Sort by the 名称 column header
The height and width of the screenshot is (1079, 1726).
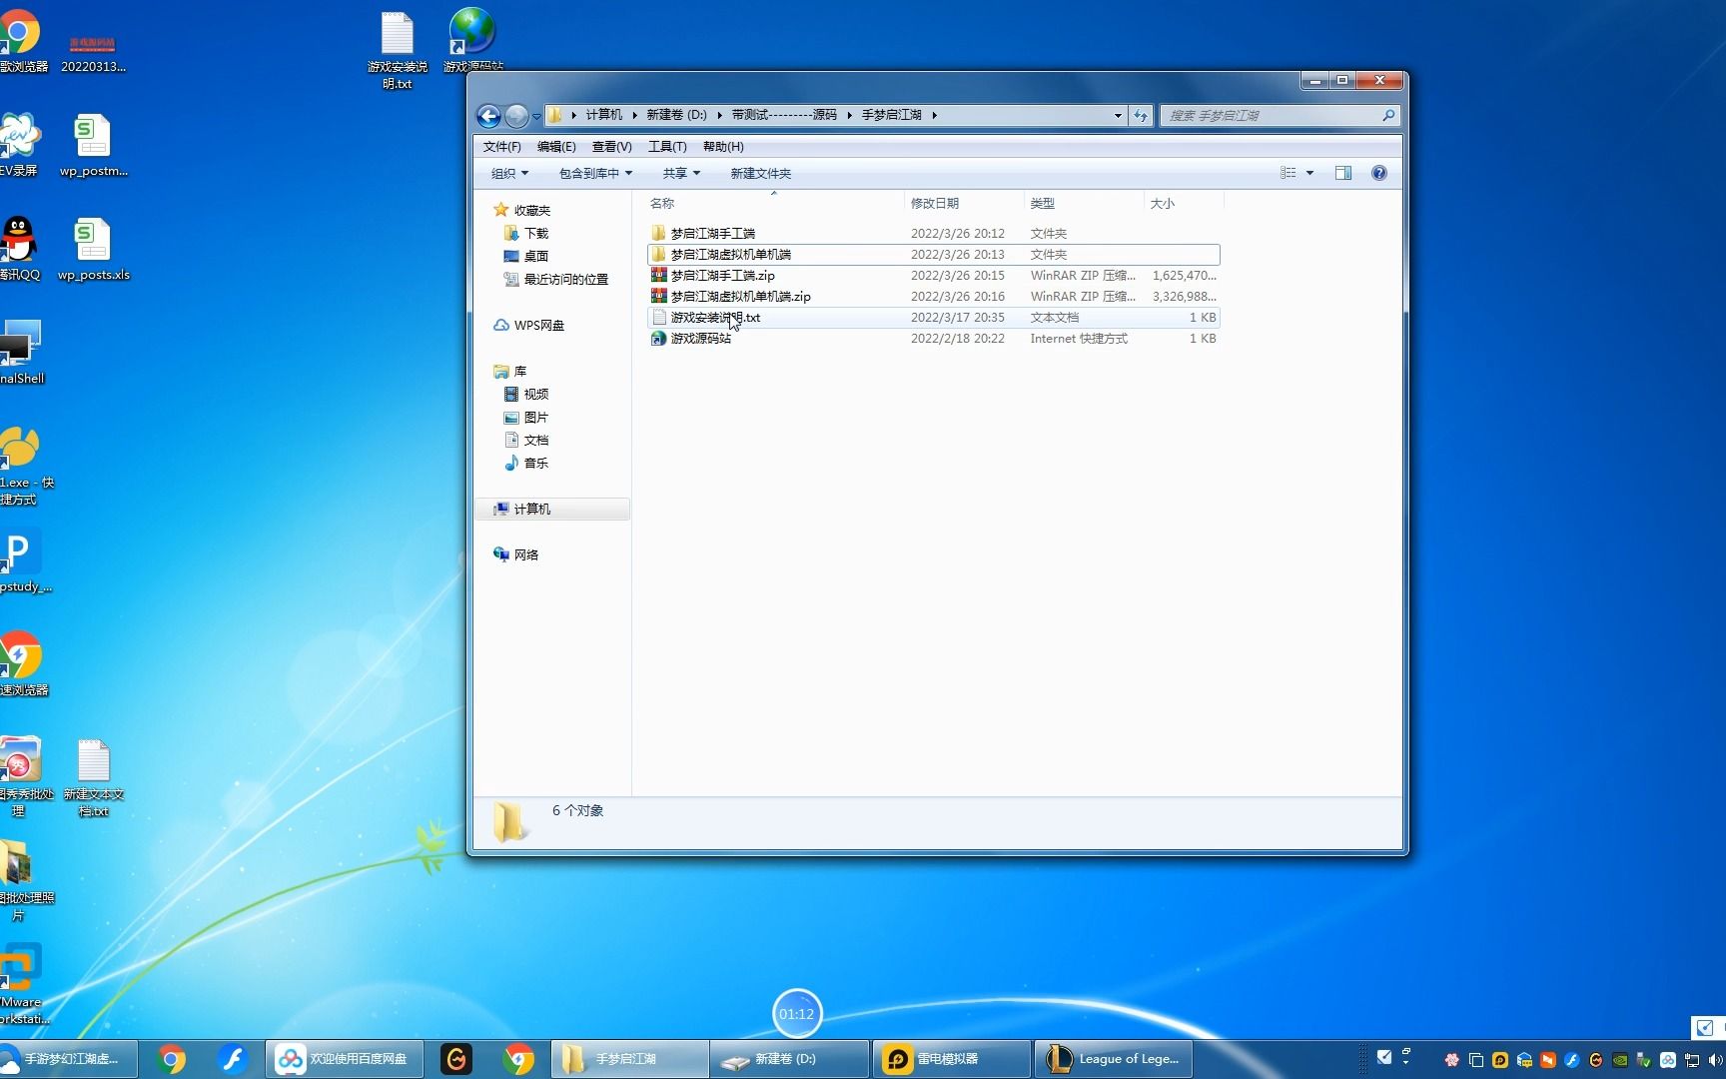[773, 204]
